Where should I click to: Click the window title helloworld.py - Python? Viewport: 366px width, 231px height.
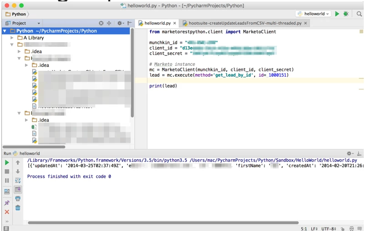pos(182,5)
